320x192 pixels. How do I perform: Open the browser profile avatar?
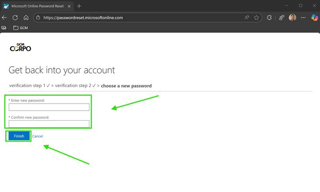pos(293,18)
